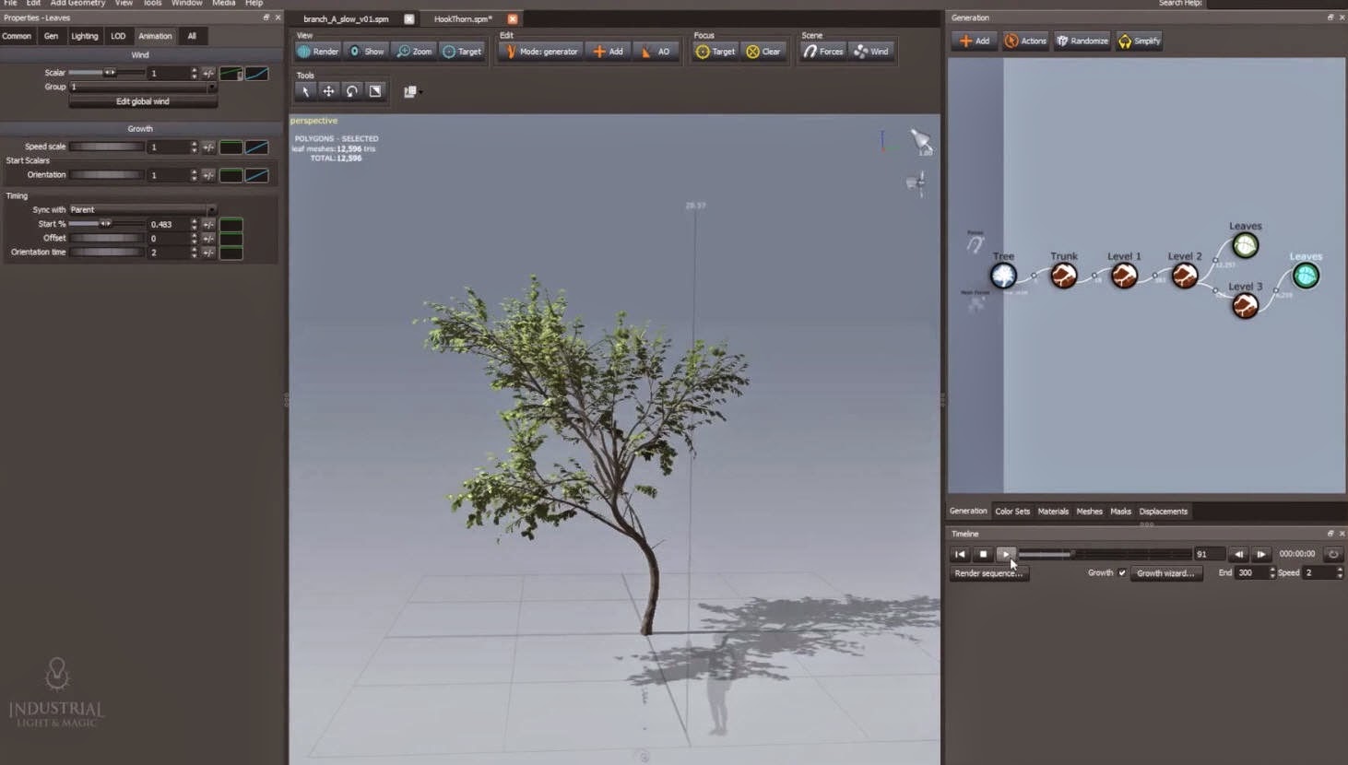Toggle the Growth checkbox in the Timeline
This screenshot has width=1348, height=765.
tap(1121, 572)
